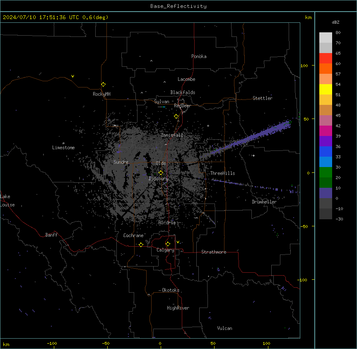Click the HighRiver town label
The height and width of the screenshot is (349, 357).
point(178,308)
